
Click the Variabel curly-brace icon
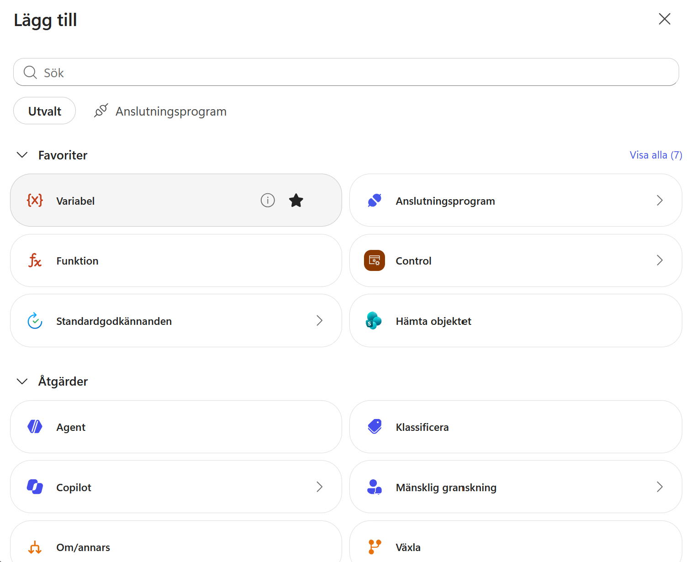coord(35,200)
